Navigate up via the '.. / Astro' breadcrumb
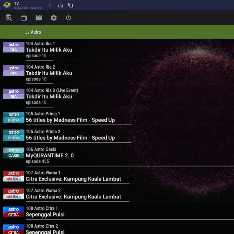Screen dimensions: 234x234 pos(33,32)
